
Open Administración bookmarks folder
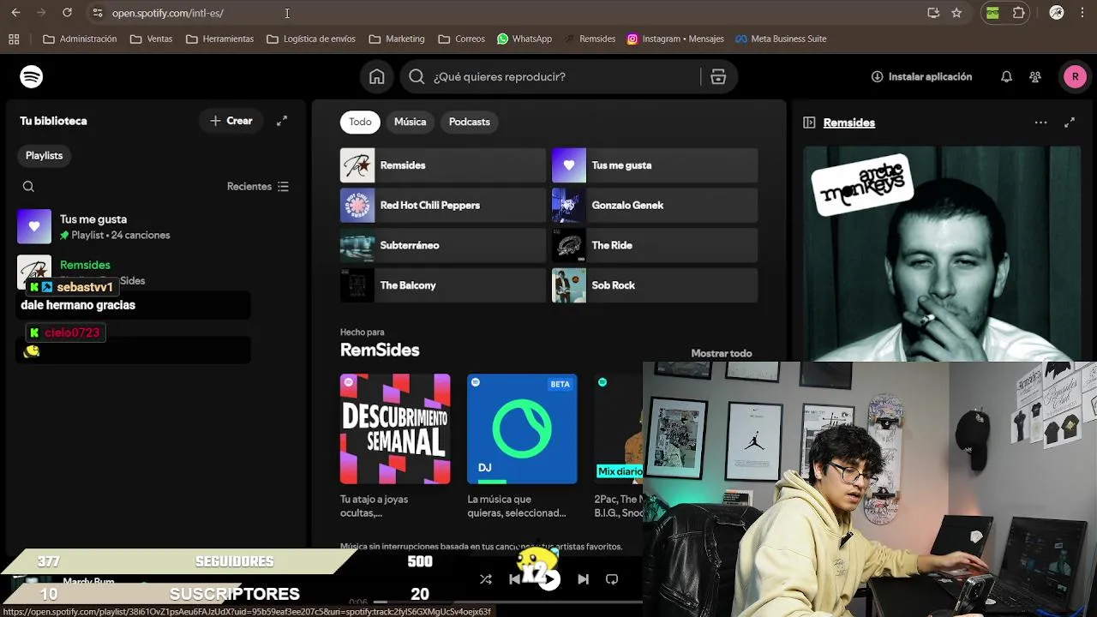pyautogui.click(x=80, y=39)
